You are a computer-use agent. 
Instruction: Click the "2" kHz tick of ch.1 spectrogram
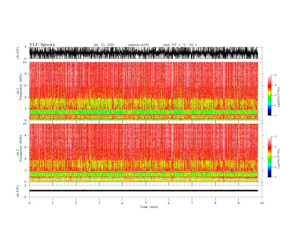26,108
